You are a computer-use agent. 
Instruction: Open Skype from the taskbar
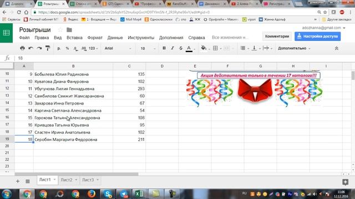point(108,194)
